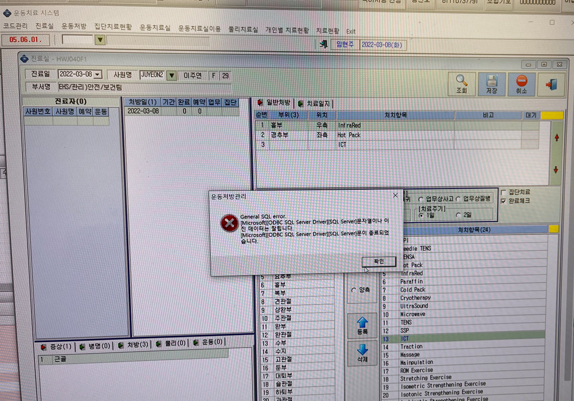
Task: Open the 운동처방 menu
Action: point(74,26)
